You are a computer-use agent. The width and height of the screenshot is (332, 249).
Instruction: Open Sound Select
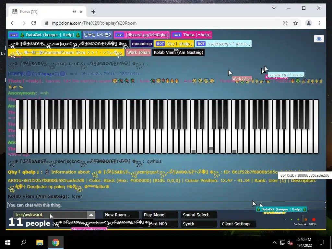point(199,215)
